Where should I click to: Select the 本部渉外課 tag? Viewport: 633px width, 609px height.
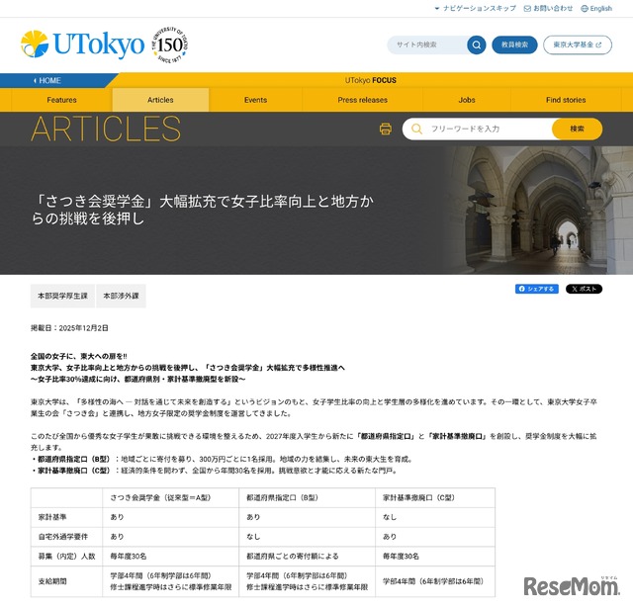121,296
